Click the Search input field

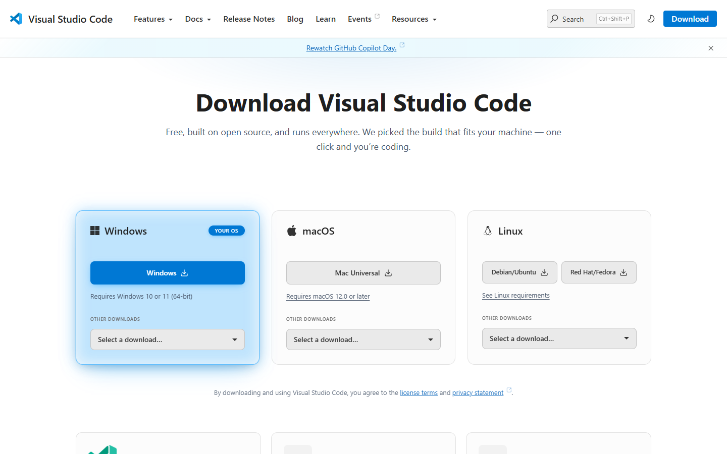click(x=591, y=19)
